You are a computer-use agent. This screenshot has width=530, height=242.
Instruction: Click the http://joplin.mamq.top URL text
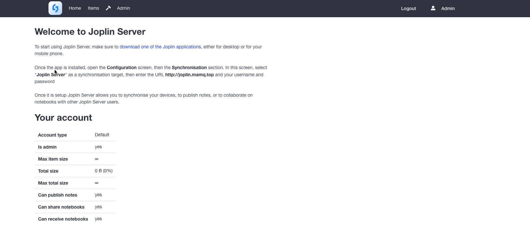(189, 75)
